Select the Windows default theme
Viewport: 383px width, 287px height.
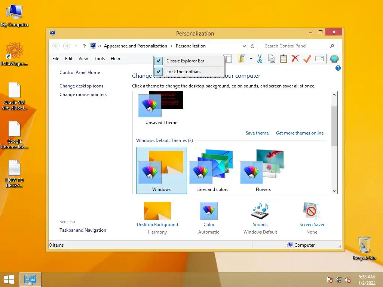[162, 170]
